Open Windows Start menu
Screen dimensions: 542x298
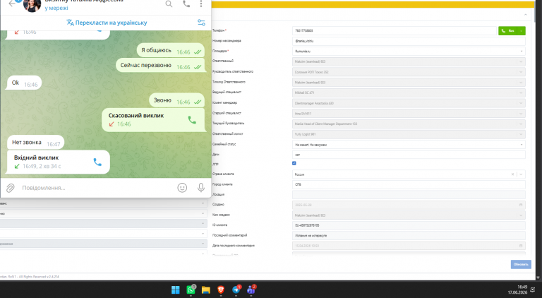coord(176,290)
